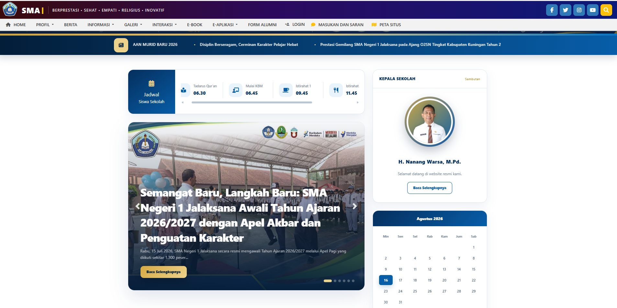Click the school logo in header

coord(10,9)
